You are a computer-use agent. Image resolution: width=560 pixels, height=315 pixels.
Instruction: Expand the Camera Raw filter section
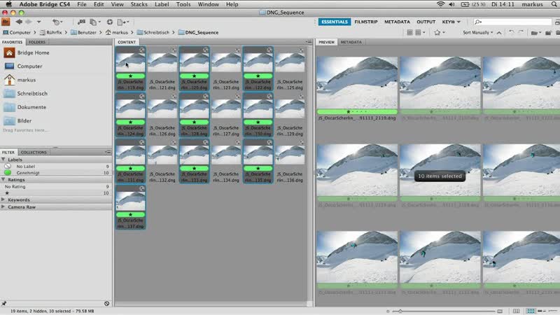click(3, 207)
